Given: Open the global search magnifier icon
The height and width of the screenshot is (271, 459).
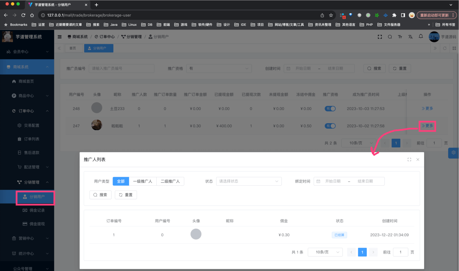Looking at the screenshot, I should (390, 37).
